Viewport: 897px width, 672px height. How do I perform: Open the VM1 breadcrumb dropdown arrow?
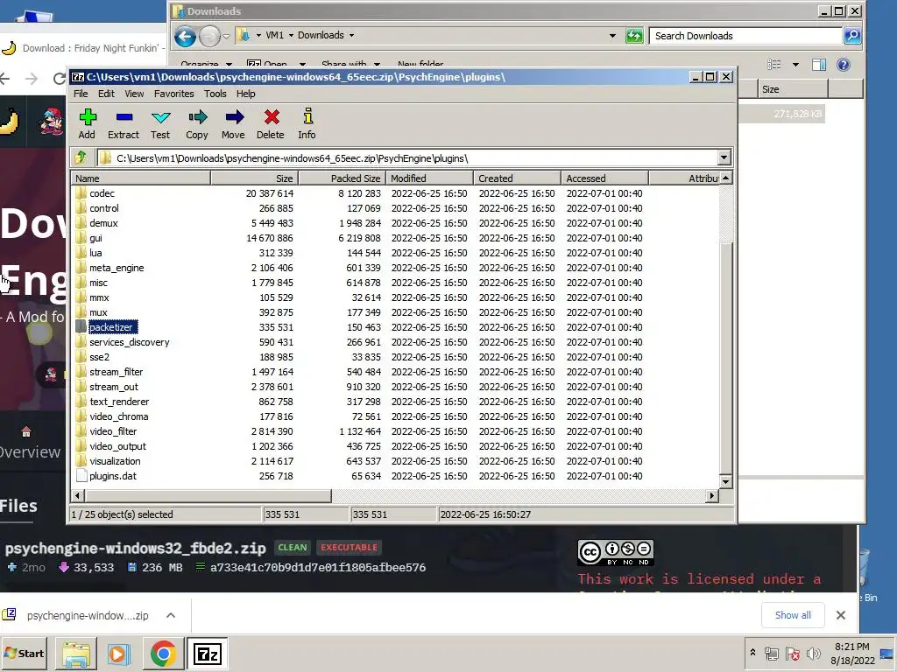pyautogui.click(x=291, y=35)
